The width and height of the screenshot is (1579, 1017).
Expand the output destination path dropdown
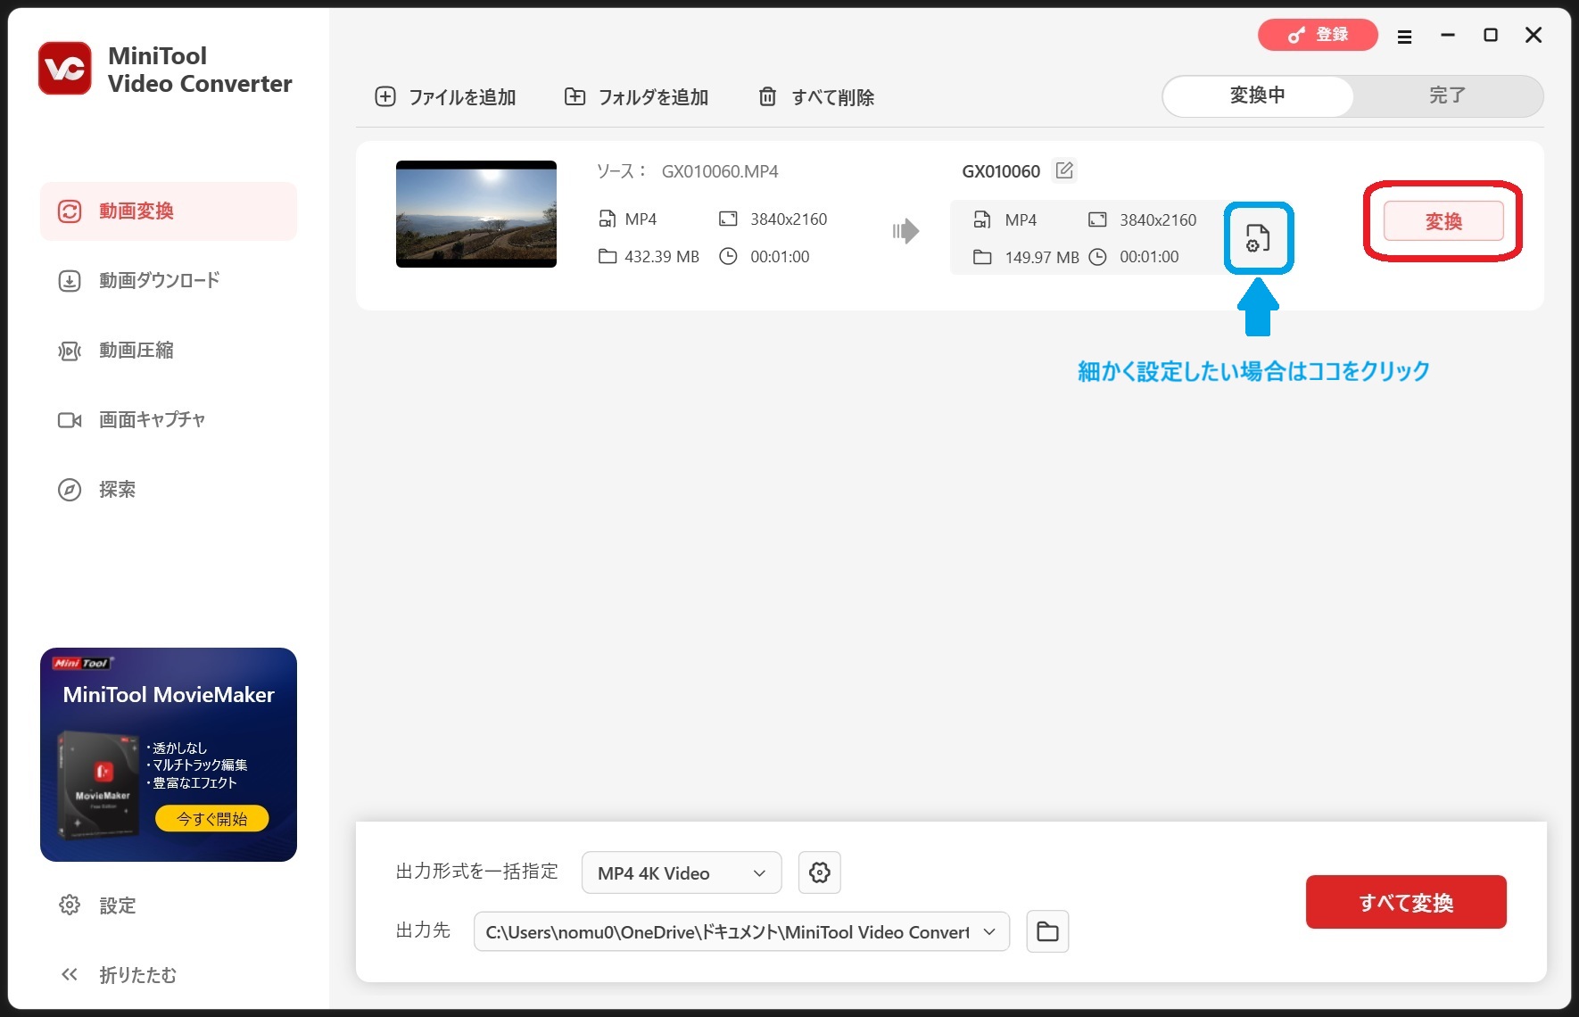pyautogui.click(x=989, y=932)
